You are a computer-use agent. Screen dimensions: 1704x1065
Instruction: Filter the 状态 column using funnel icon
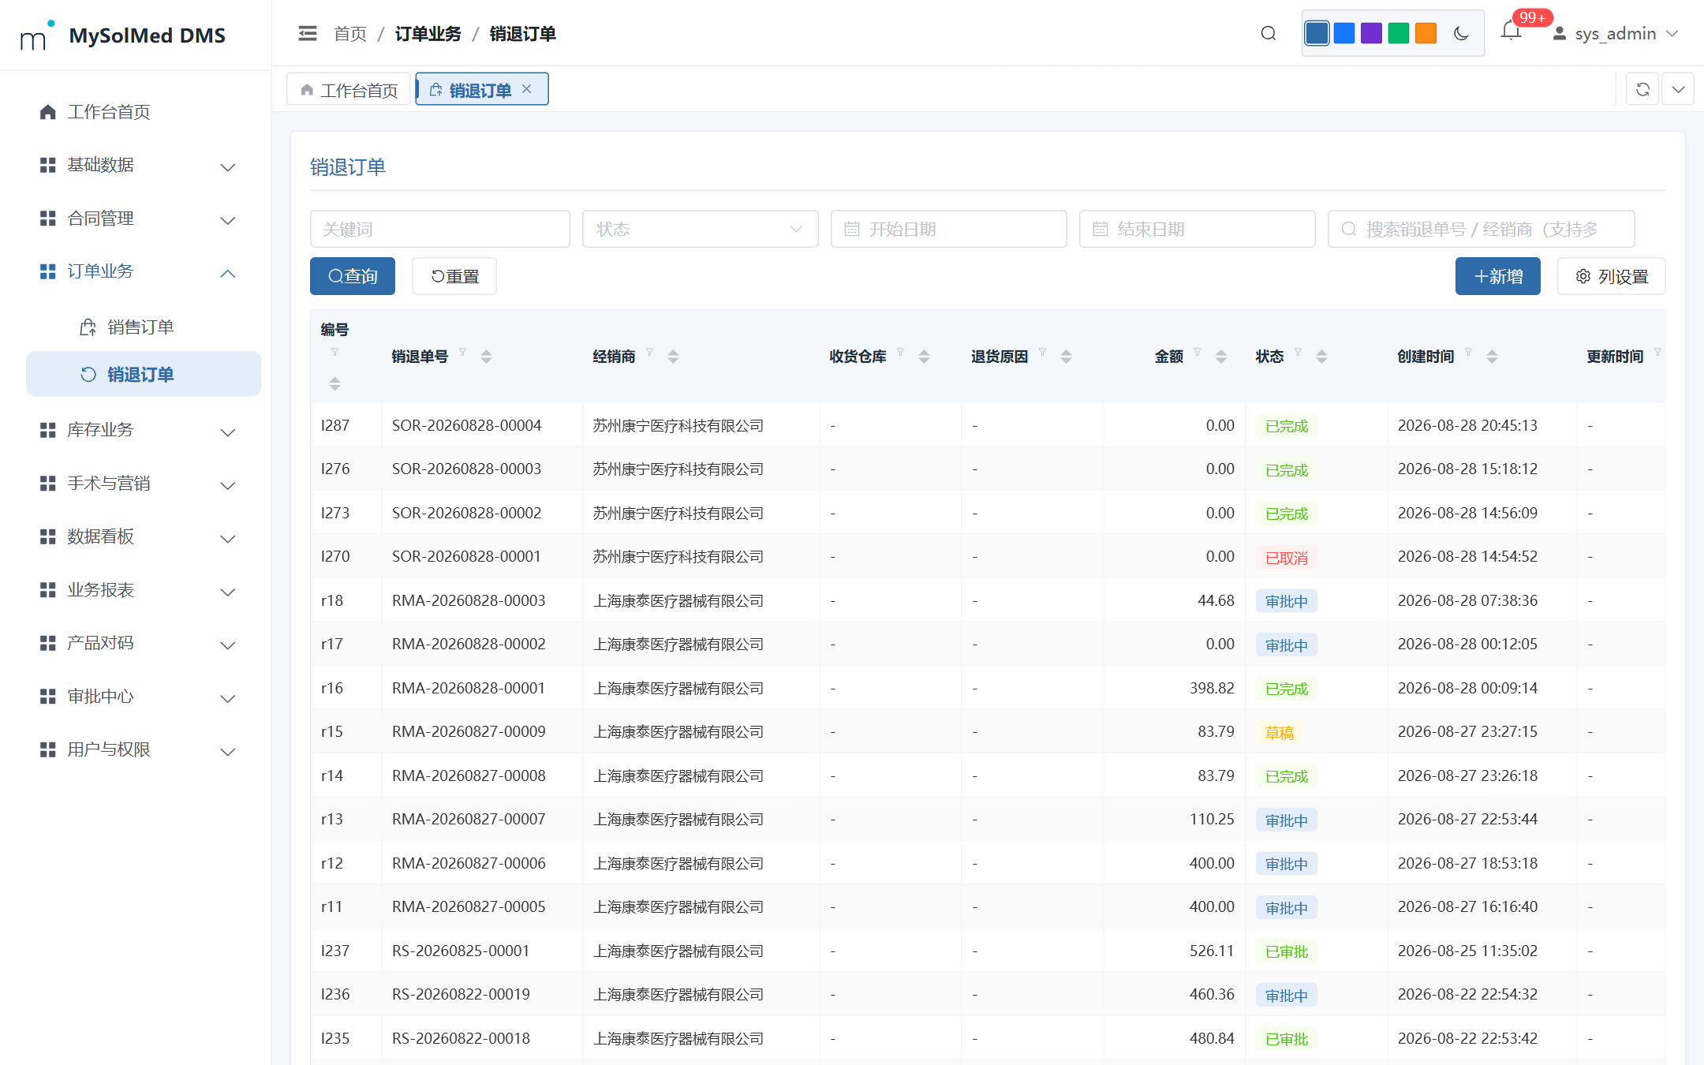[1299, 353]
